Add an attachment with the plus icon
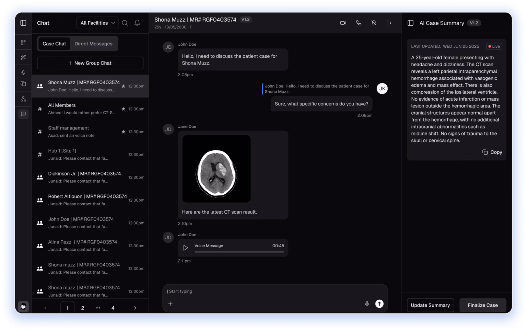The image size is (527, 331). [170, 304]
